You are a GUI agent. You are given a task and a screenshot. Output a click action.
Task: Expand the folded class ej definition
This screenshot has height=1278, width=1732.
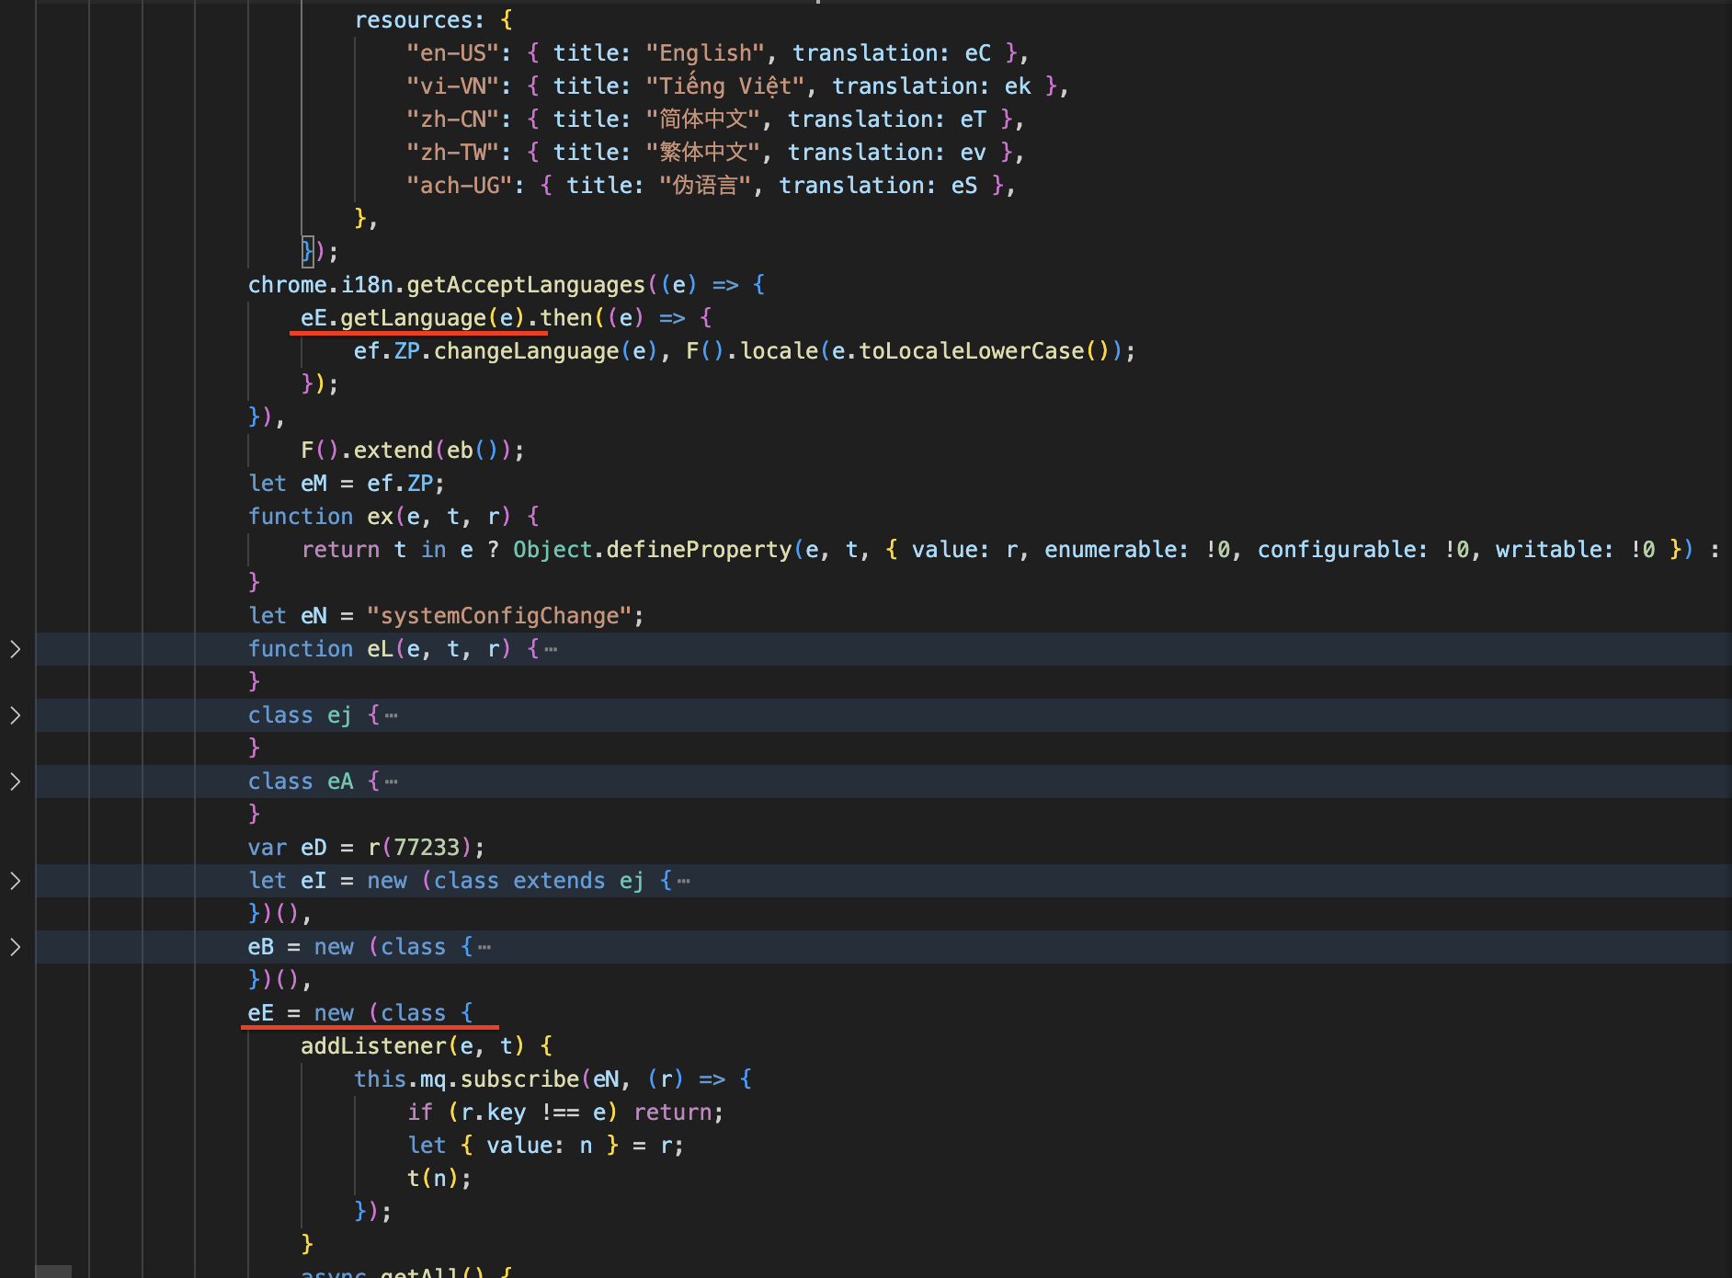point(16,715)
